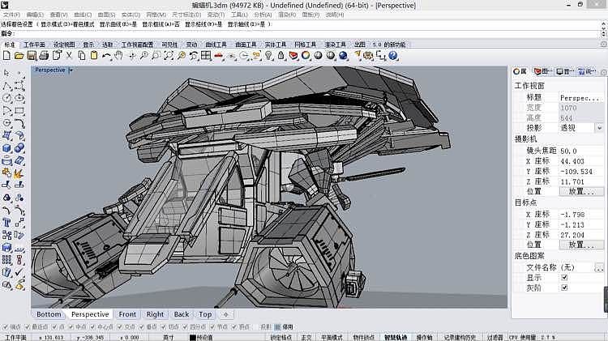Click the blue render sphere icon
Viewport: 608px width, 341px height.
(343, 55)
